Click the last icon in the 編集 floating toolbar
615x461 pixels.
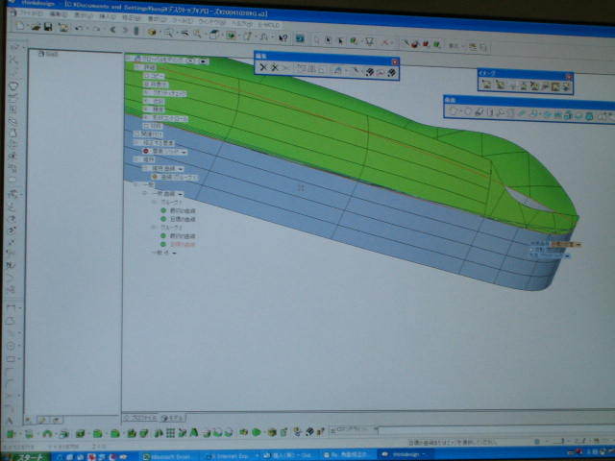click(391, 73)
